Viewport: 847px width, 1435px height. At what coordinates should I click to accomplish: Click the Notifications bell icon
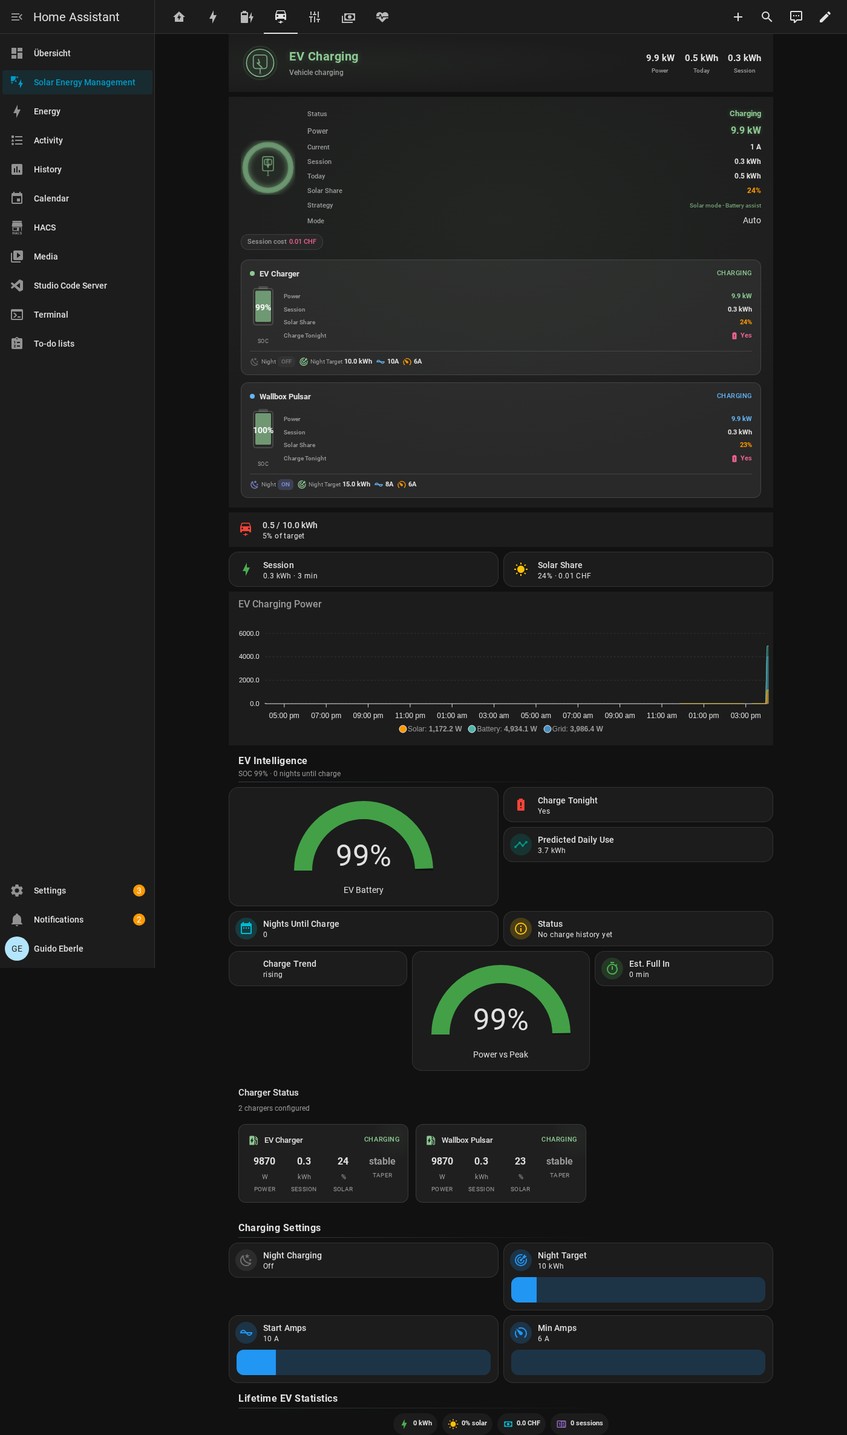pos(17,920)
